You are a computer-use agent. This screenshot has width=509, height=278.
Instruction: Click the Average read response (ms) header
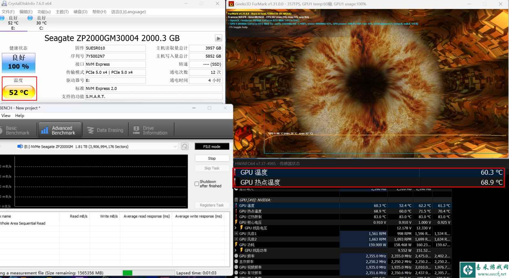147,216
